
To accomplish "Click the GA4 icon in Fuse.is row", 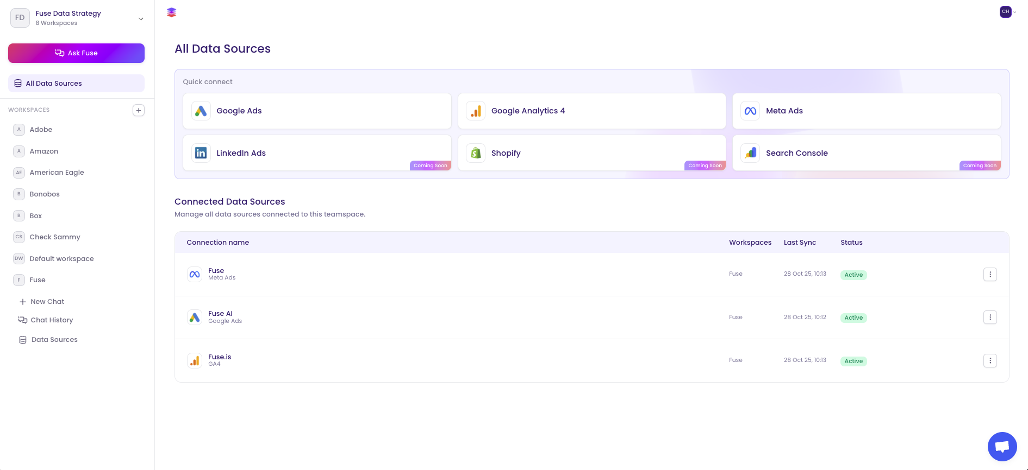I will pos(195,361).
